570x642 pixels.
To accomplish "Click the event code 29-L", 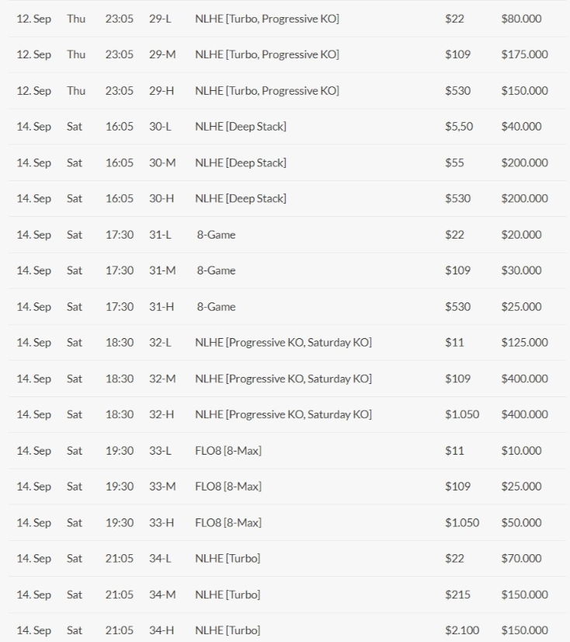I will (160, 19).
